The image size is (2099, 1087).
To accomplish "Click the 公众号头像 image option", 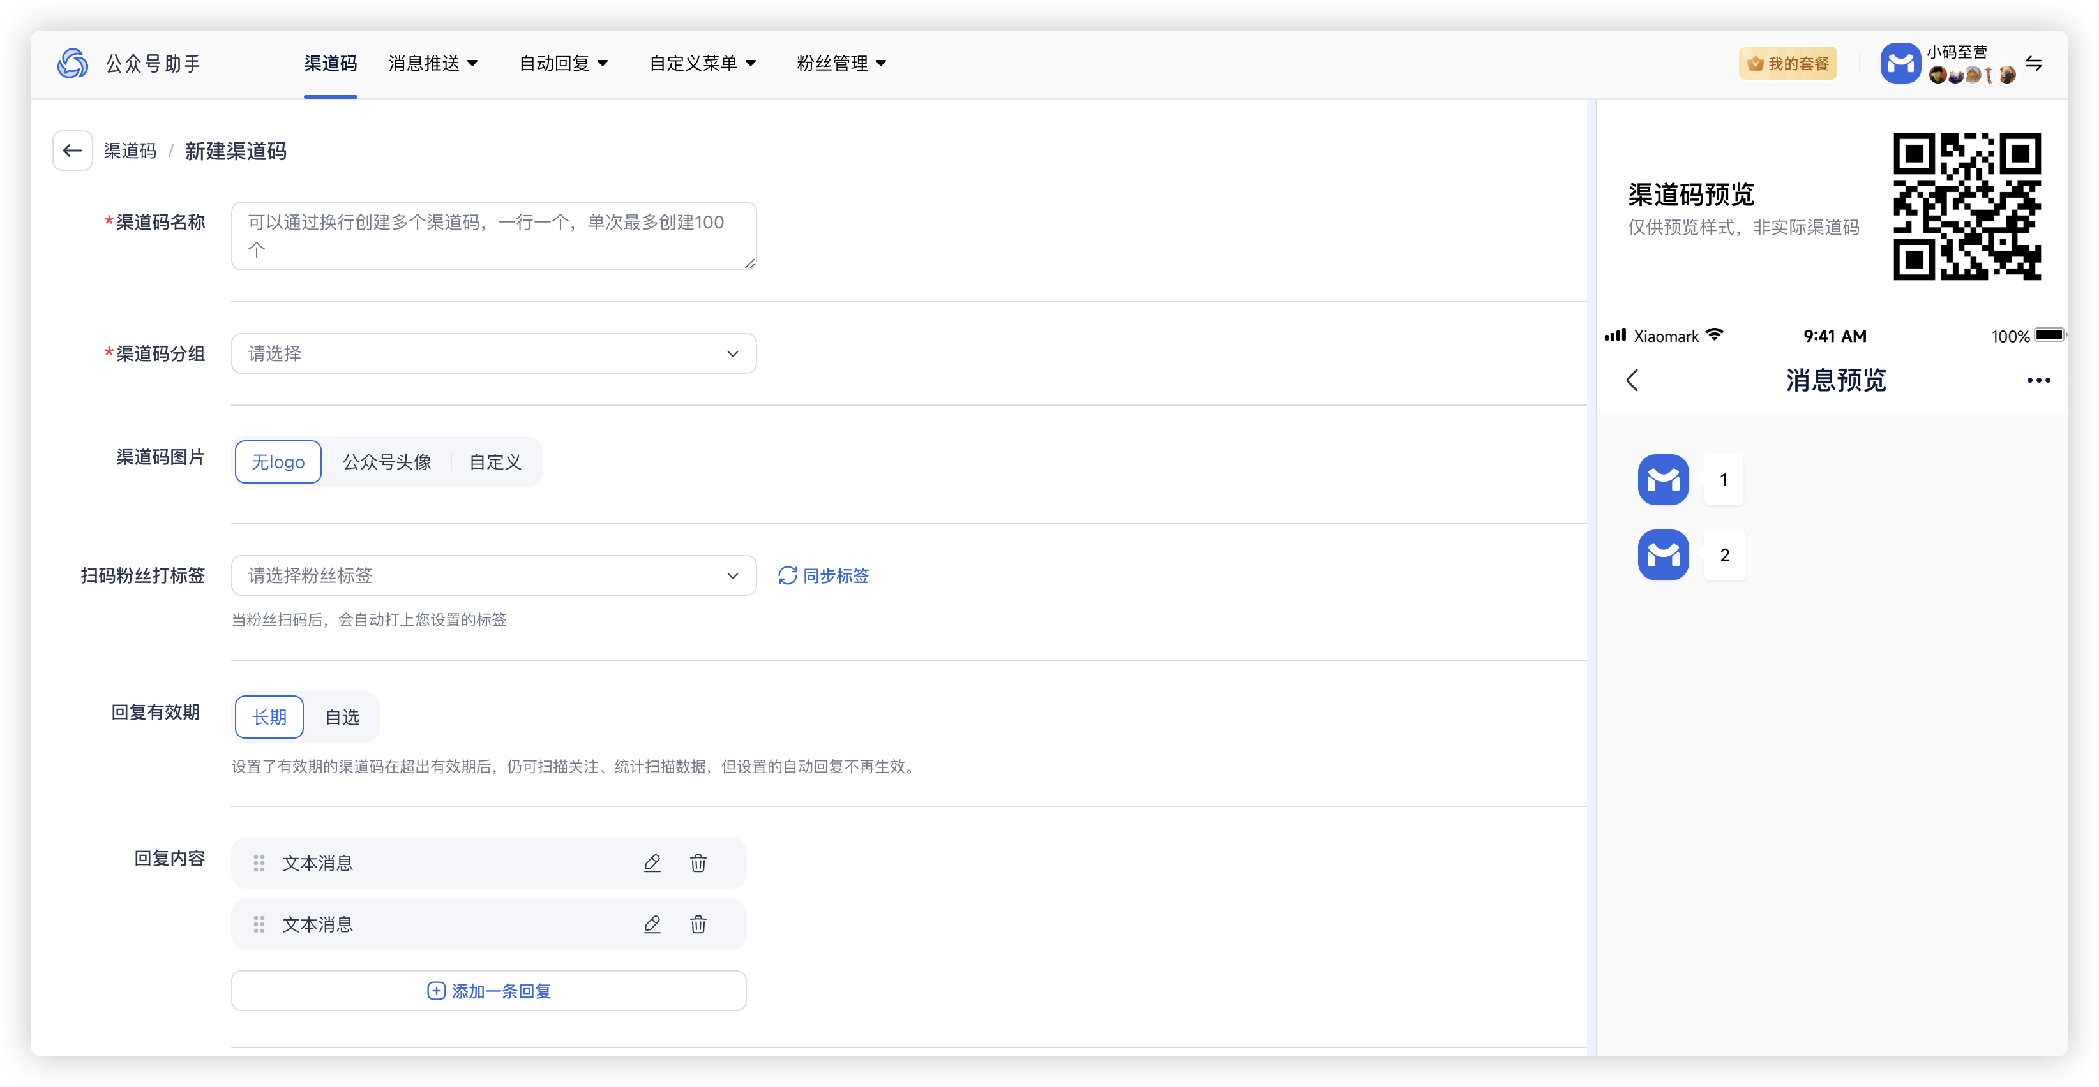I will (x=386, y=462).
